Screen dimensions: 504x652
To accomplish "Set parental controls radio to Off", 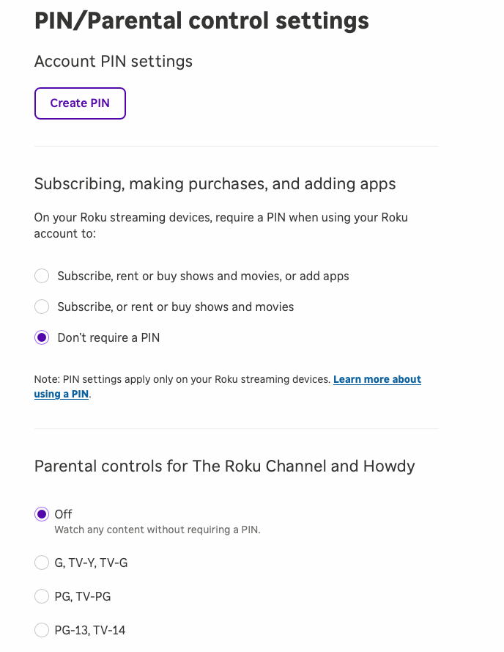I will [x=42, y=514].
